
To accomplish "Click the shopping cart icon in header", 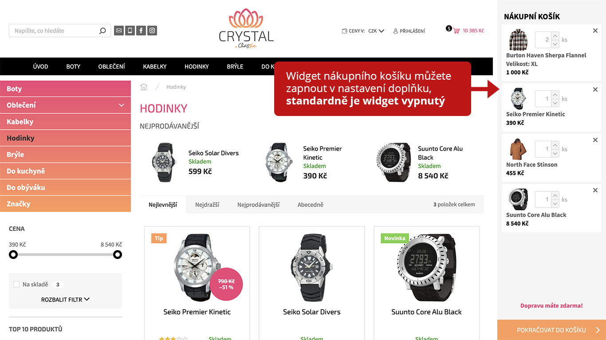I will [x=456, y=31].
